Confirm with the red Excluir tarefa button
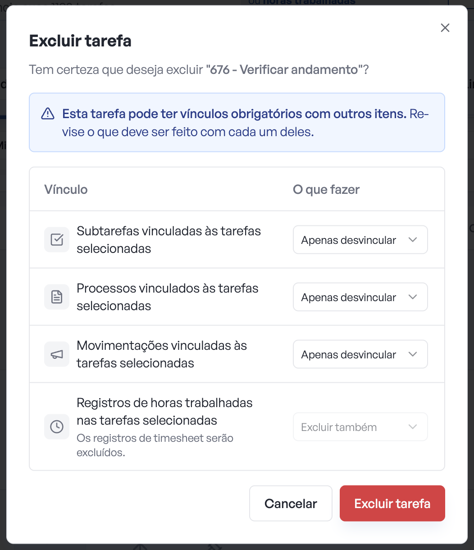This screenshot has width=474, height=550. [x=392, y=504]
